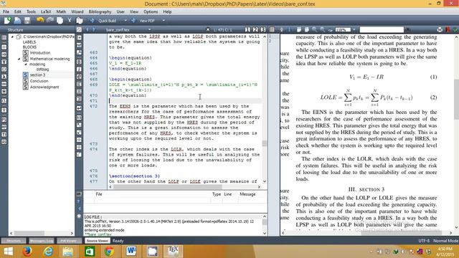Open Firefox from Windows taskbar
Image resolution: width=459 pixels, height=258 pixels.
[27, 252]
